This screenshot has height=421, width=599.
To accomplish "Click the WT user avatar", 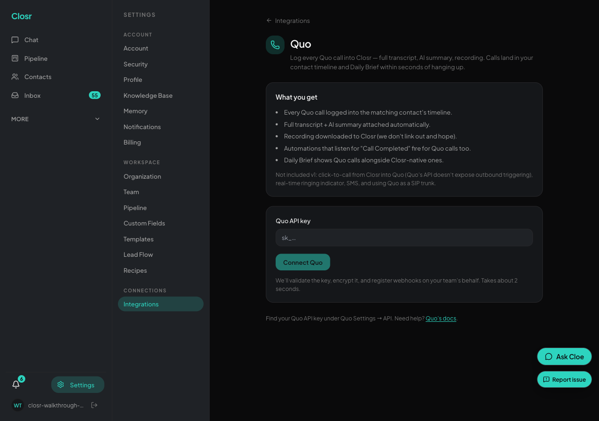I will (18, 406).
